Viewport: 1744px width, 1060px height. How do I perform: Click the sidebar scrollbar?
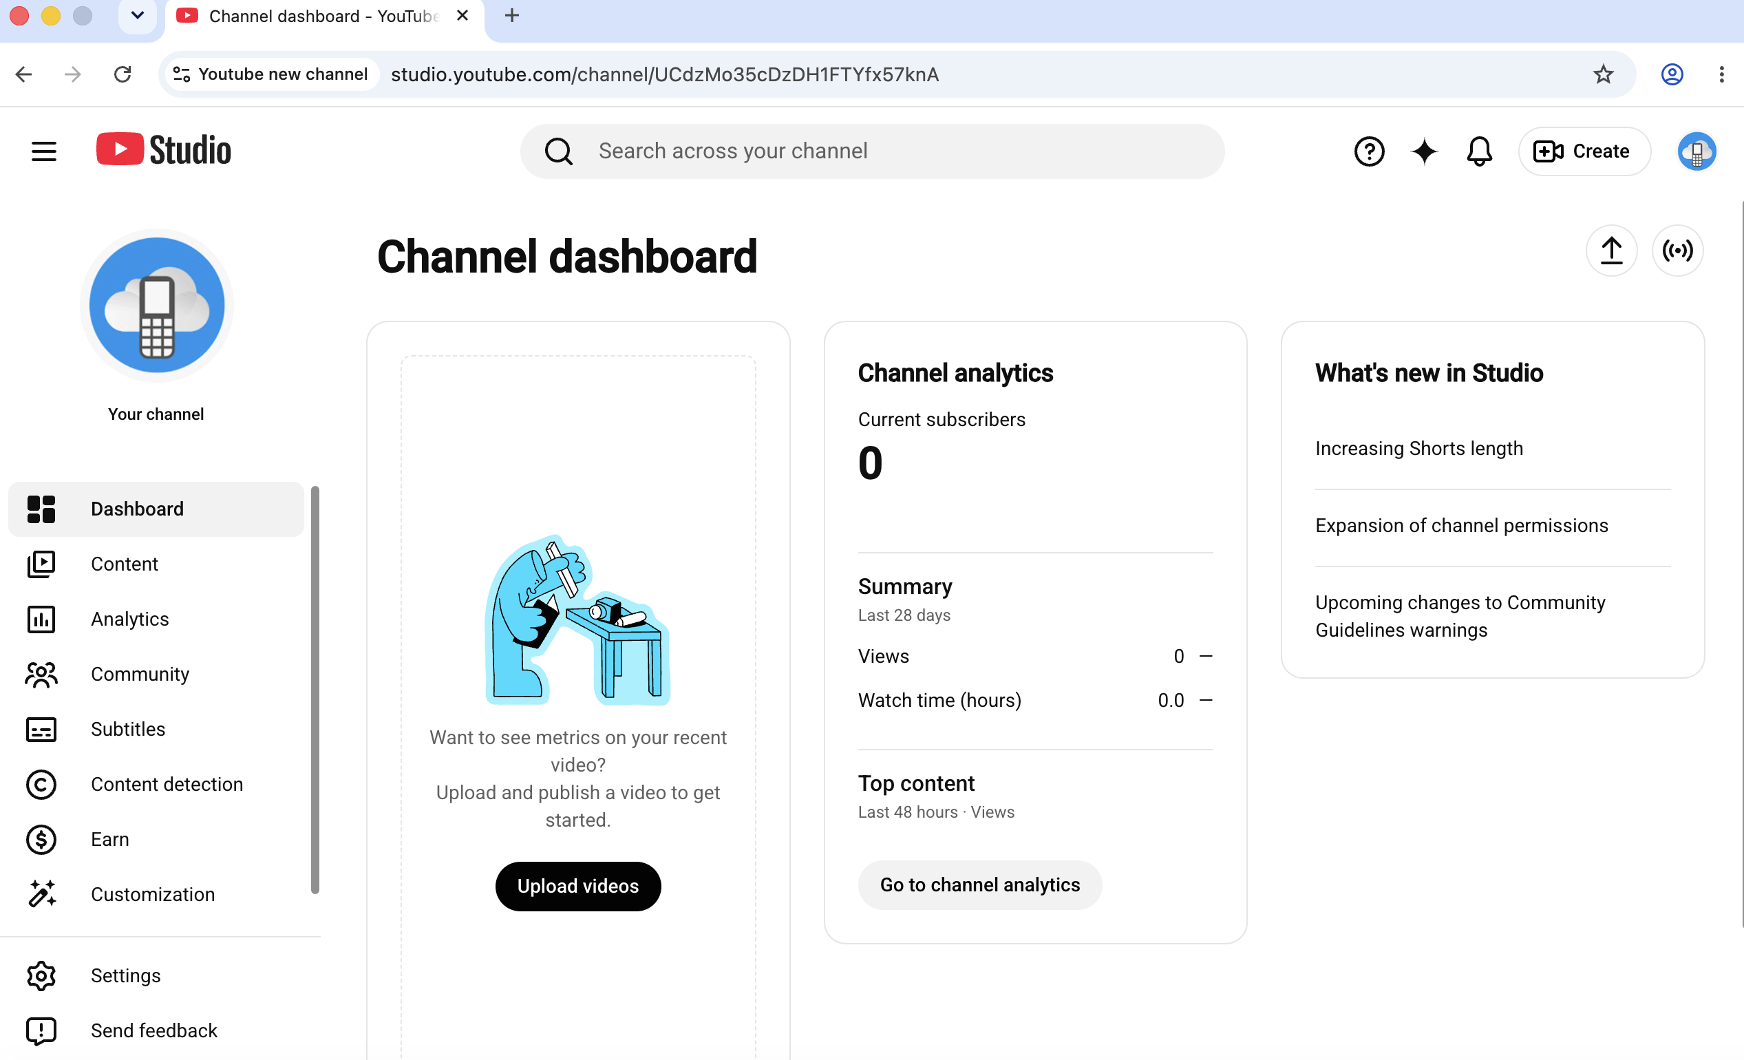click(315, 690)
